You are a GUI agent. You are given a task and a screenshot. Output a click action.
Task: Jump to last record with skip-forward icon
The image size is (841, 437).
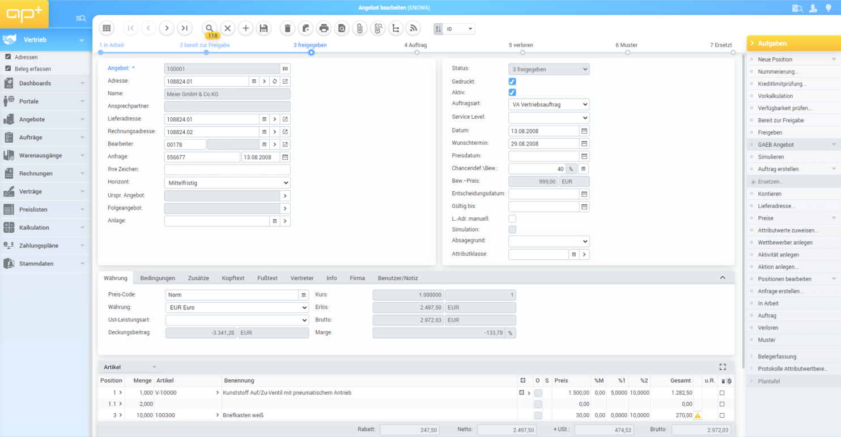tap(184, 28)
